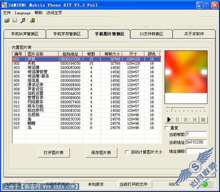Select row 005 电话簿-服务
Viewport: 220px width, 192px height.
(87, 76)
